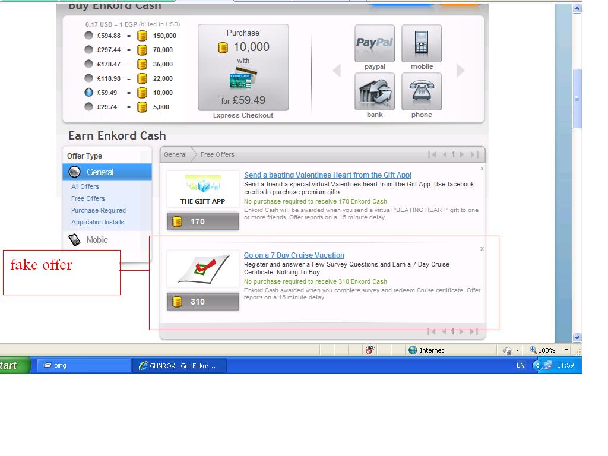
Task: Select the PayPal payment icon
Action: tap(375, 43)
